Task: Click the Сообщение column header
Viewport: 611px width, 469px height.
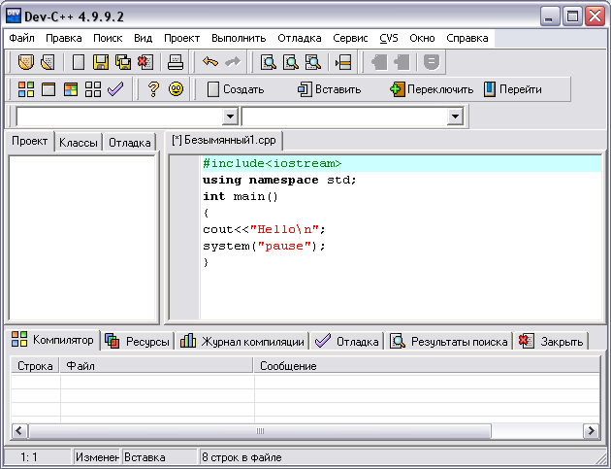Action: pos(427,366)
